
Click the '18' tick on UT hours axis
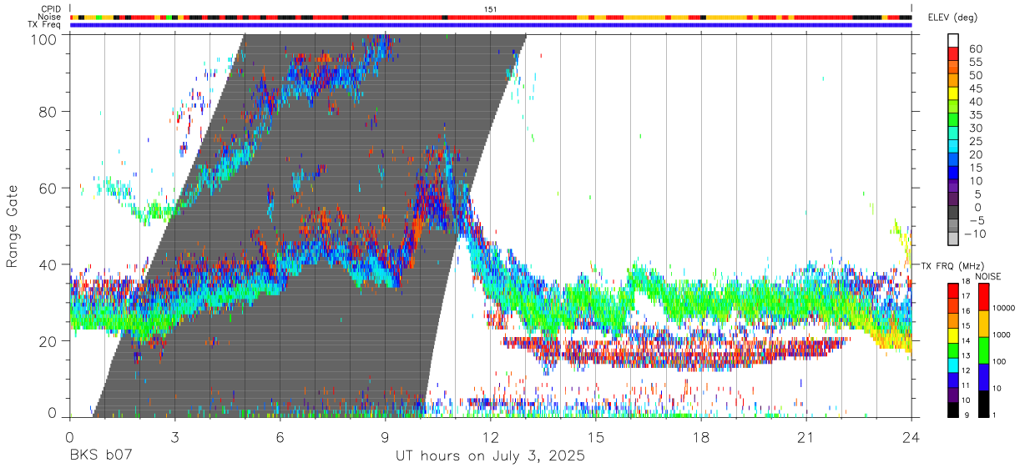pos(700,437)
